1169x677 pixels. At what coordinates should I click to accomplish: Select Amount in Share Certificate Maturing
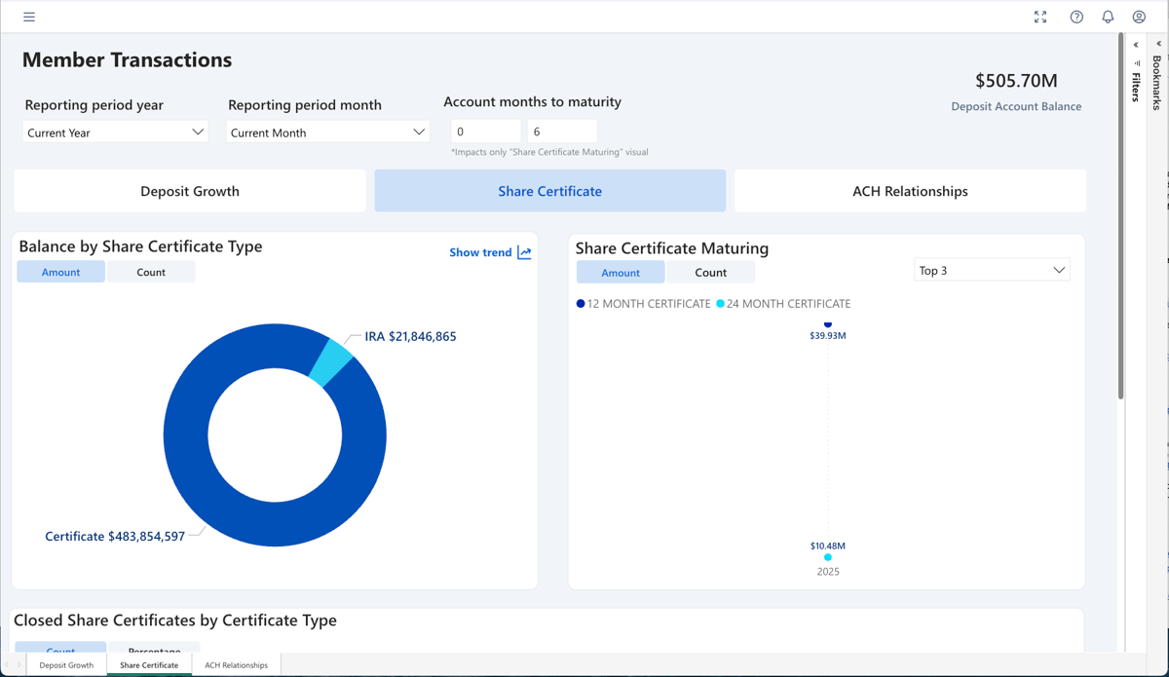coord(621,273)
